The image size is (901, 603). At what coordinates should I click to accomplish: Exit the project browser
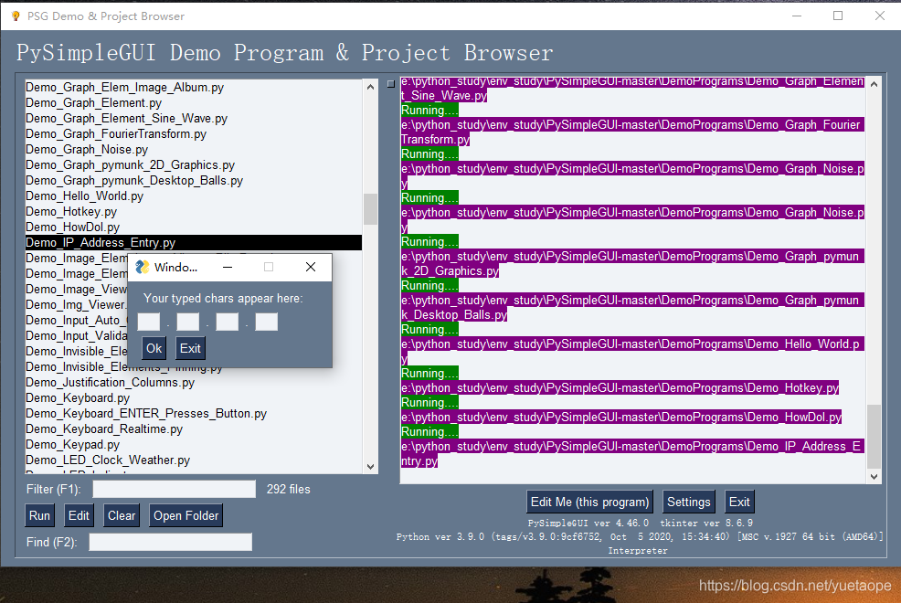click(739, 502)
